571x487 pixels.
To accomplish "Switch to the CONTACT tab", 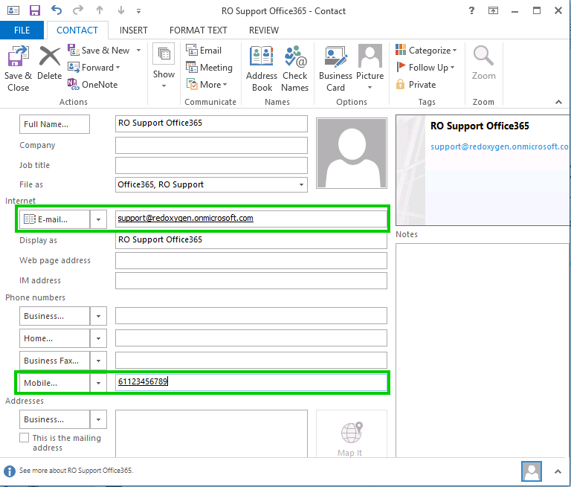I will point(77,30).
